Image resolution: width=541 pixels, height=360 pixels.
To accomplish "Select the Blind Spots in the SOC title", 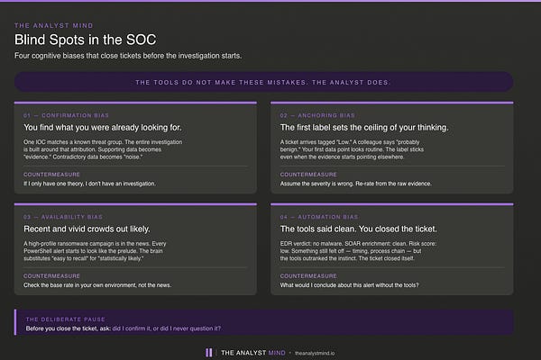I will (86, 40).
